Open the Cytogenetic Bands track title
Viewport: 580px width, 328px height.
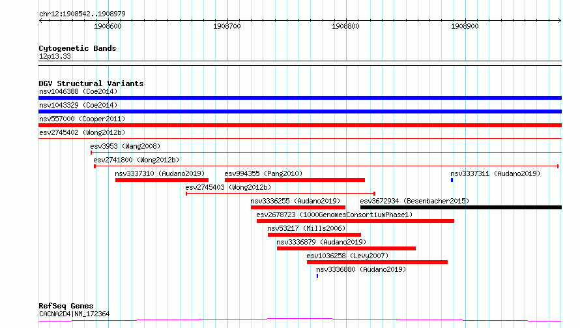78,48
